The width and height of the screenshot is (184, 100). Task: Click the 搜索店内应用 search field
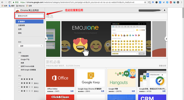pyautogui.click(x=29, y=16)
